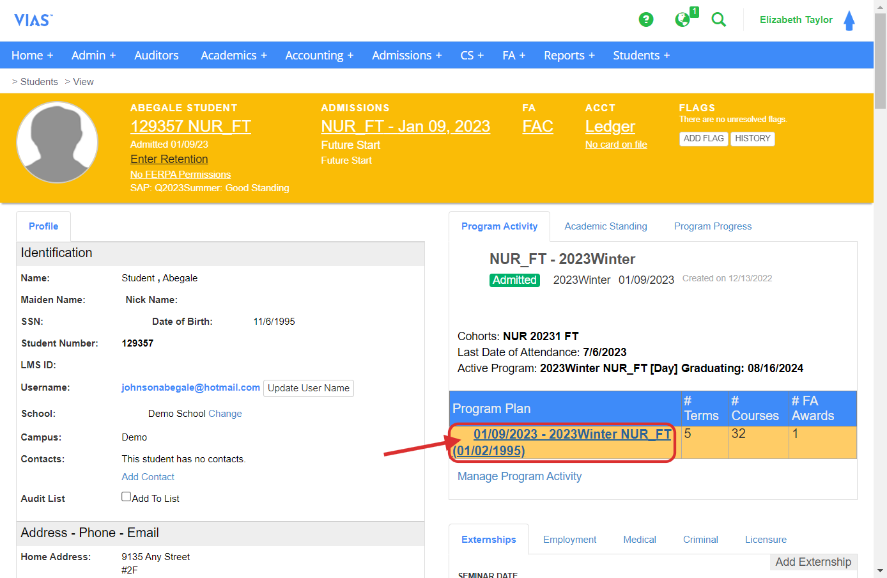
Task: Expand the Students menu in navbar
Action: [641, 56]
